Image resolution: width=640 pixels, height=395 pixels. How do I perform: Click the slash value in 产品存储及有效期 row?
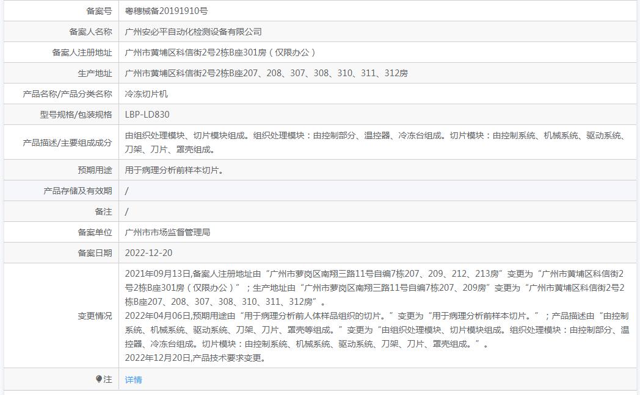click(x=126, y=191)
